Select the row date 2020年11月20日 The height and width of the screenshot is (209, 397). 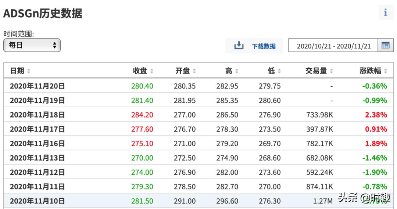tap(37, 86)
